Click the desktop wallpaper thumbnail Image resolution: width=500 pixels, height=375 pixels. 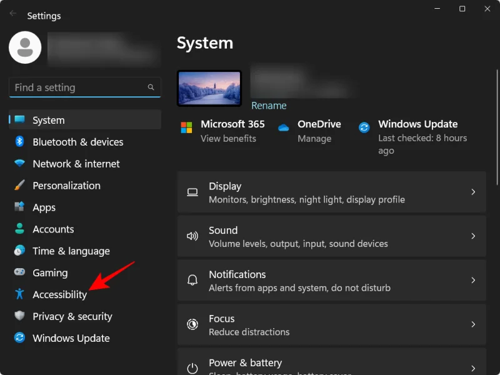point(209,88)
